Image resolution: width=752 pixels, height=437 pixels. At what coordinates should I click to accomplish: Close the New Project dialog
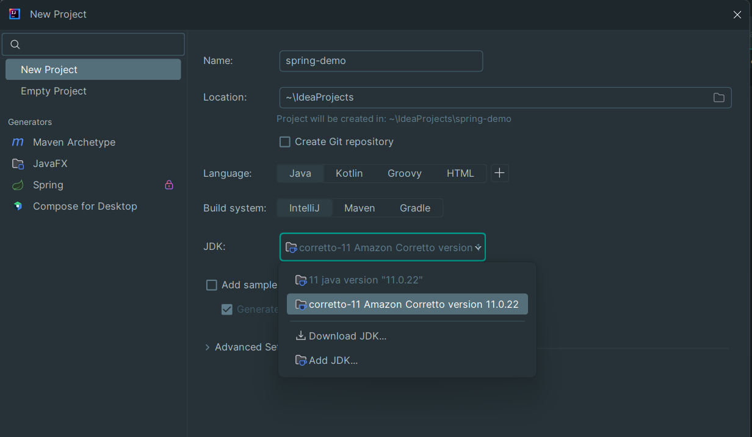pyautogui.click(x=737, y=15)
